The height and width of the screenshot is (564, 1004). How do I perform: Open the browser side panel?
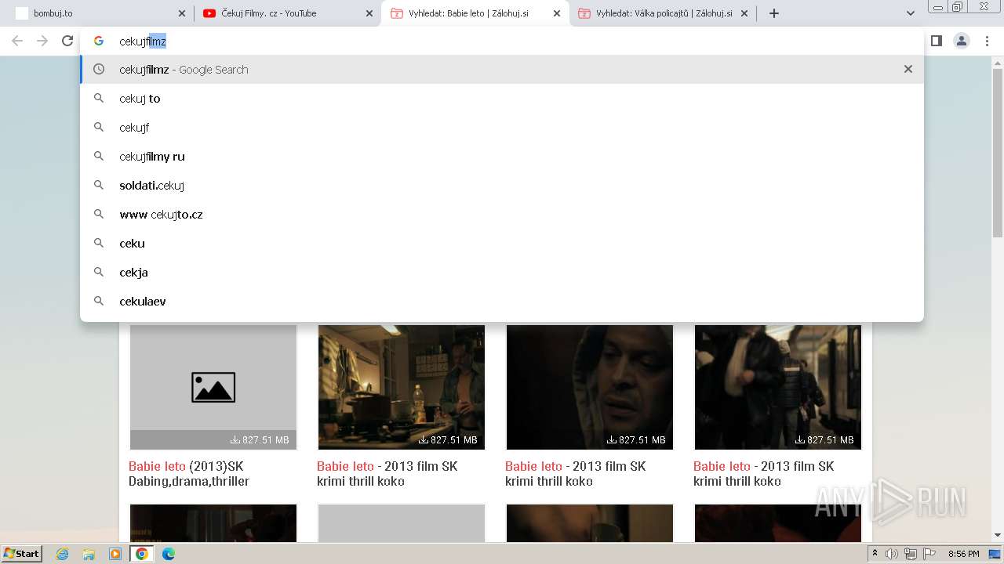936,41
